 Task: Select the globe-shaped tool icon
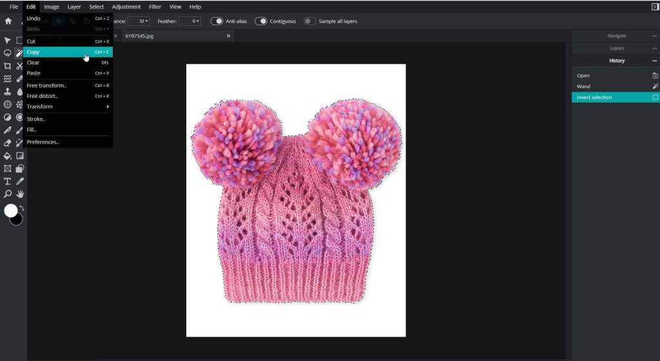click(x=7, y=104)
